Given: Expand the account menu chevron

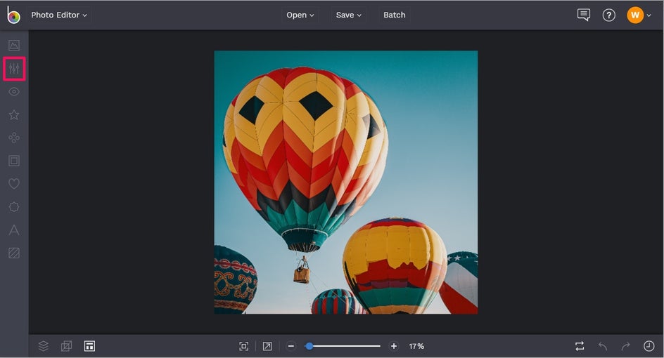Looking at the screenshot, I should click(x=649, y=15).
